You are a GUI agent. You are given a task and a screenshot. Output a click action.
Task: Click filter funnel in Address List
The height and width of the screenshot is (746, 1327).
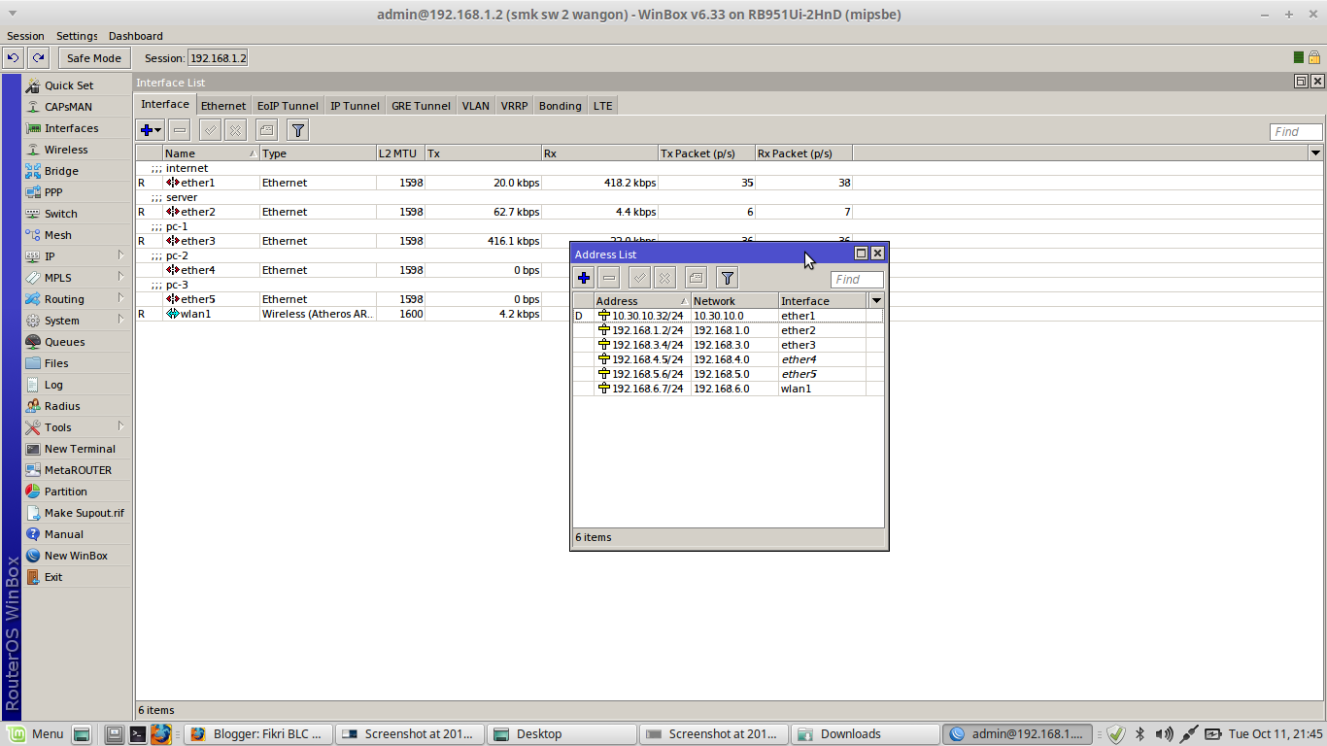click(728, 279)
